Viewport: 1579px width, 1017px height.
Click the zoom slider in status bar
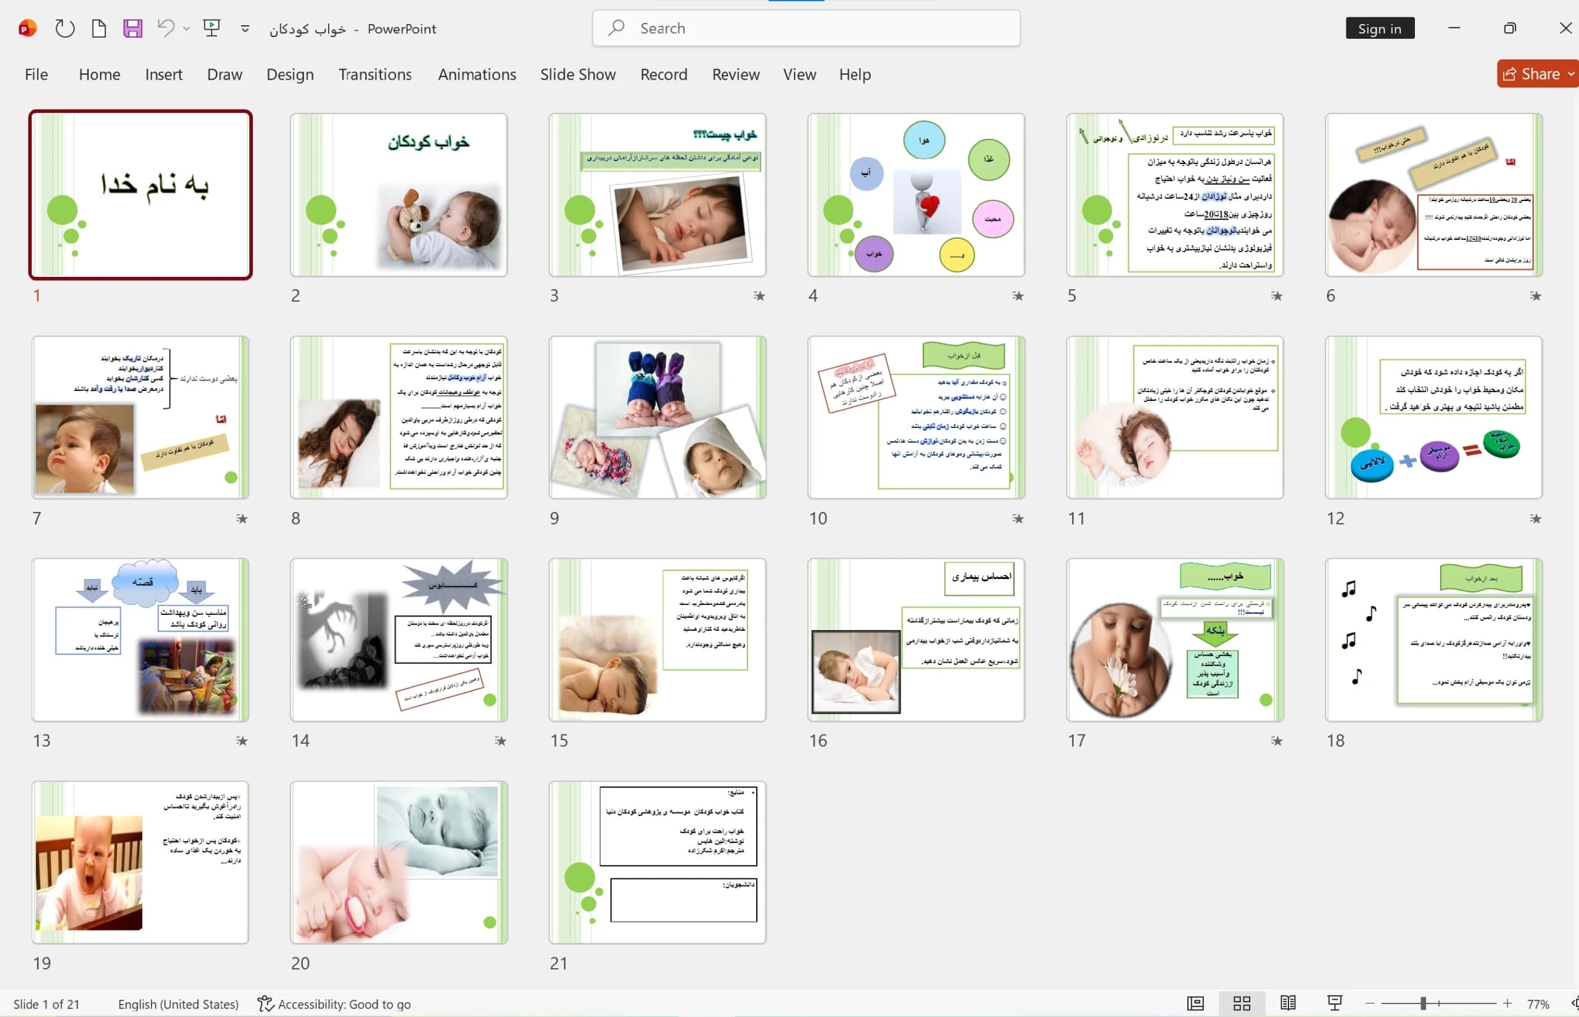point(1438,1004)
